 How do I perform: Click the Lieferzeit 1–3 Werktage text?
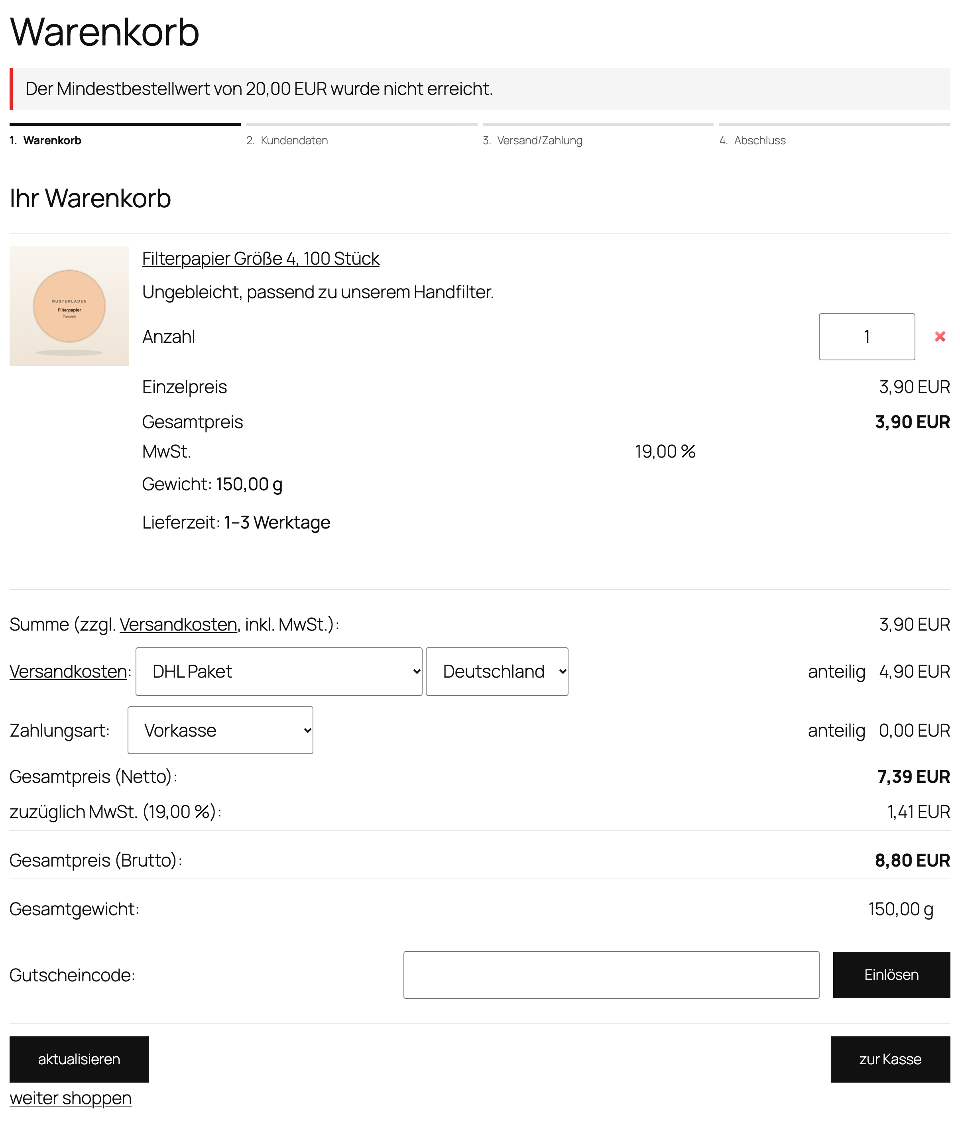(236, 523)
